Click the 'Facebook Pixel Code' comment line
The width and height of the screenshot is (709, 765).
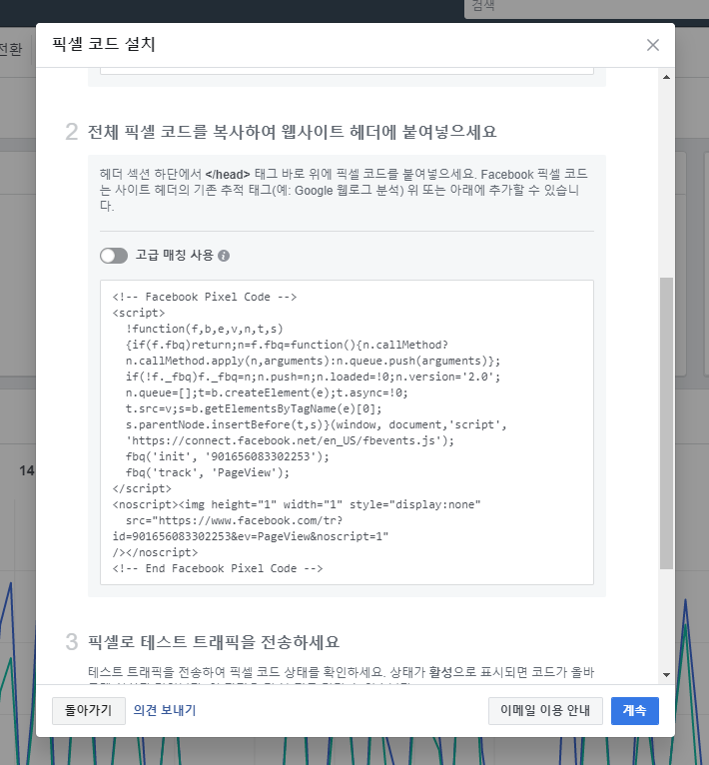point(205,297)
